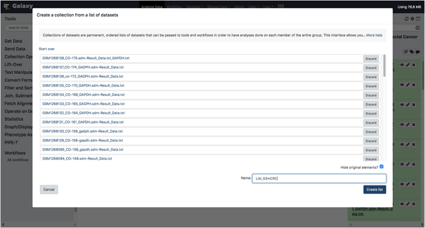Clear the history search with the X icon
Screen dimensions: 425x228
(x=418, y=28)
